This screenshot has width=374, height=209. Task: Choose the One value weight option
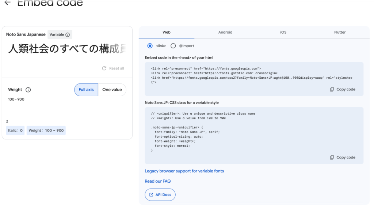112,90
